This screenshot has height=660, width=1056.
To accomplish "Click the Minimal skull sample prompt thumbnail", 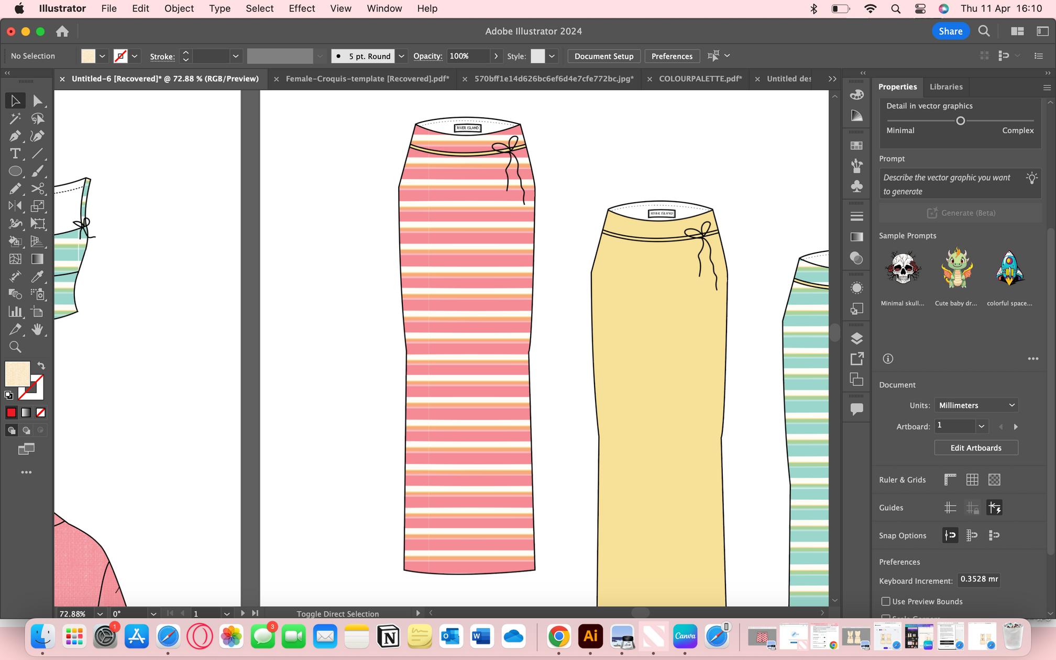I will (x=903, y=269).
